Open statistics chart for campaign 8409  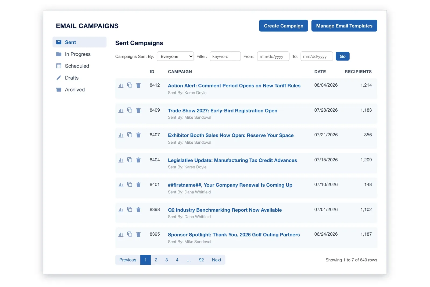pyautogui.click(x=121, y=110)
